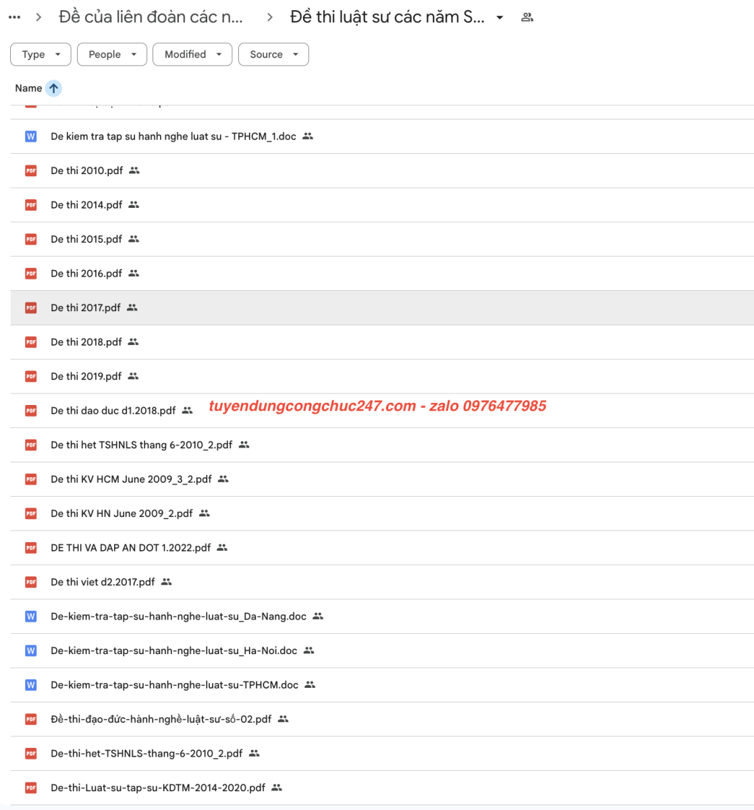
Task: Select De-thi-Luat-su-tap-su-KDTM-2014-2020.pdf
Action: tap(158, 788)
